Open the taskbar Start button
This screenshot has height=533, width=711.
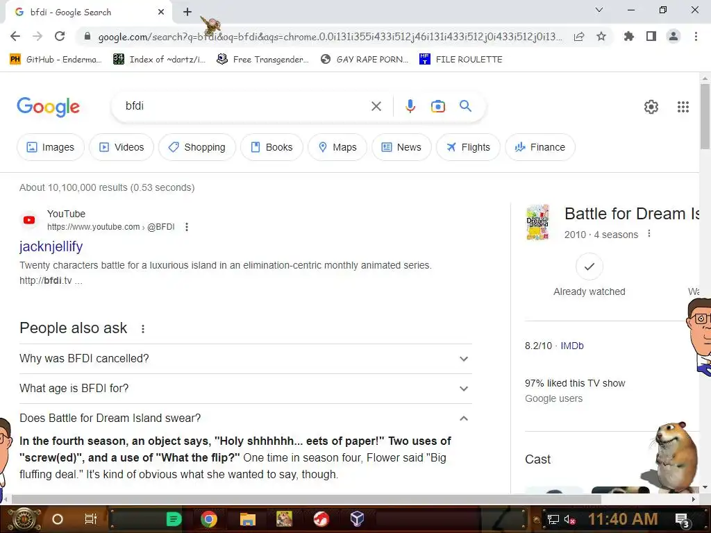(24, 519)
